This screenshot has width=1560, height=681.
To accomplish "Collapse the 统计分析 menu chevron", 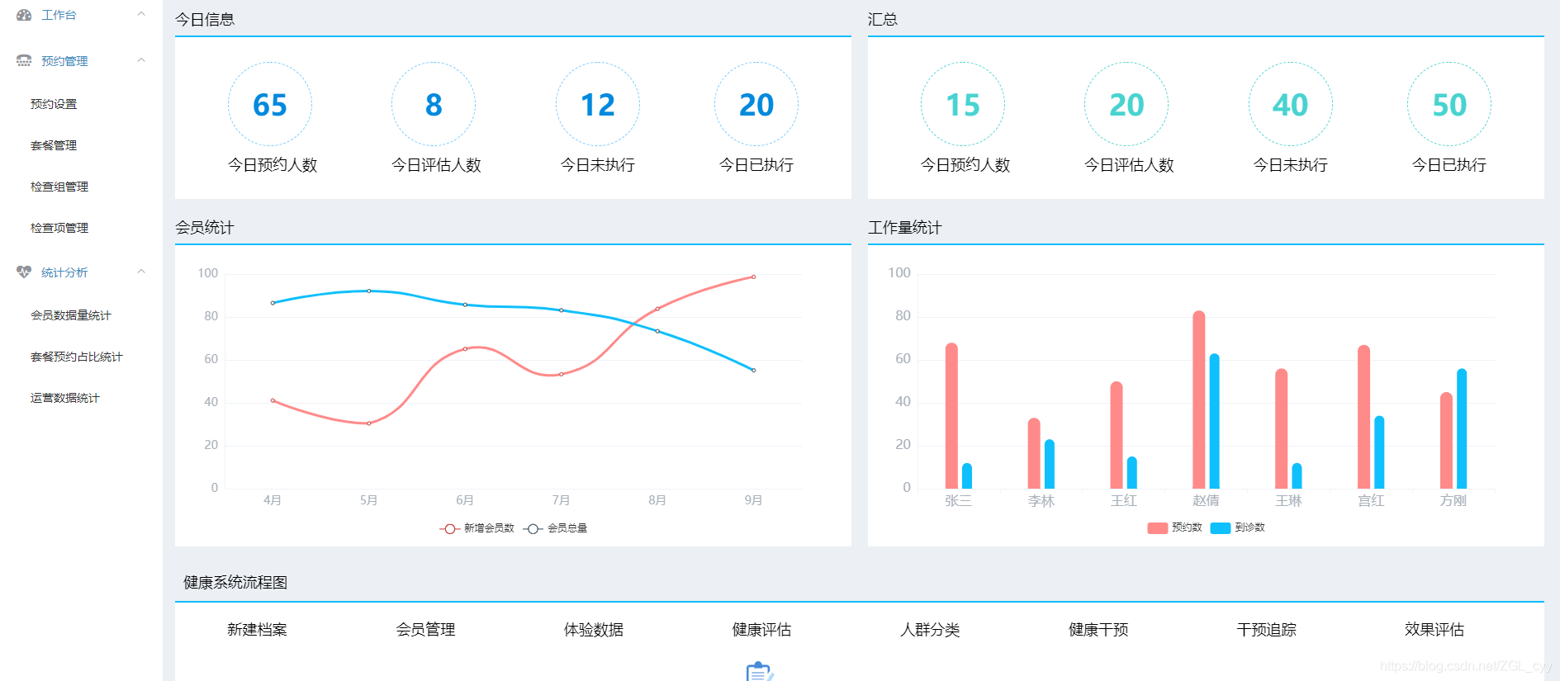I will click(x=141, y=272).
